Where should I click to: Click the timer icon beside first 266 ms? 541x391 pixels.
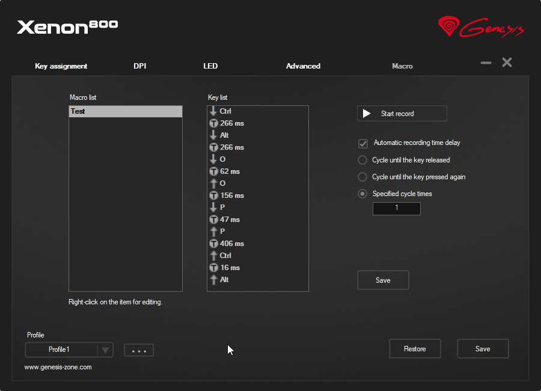click(213, 123)
